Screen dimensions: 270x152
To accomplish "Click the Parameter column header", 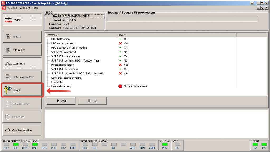I will (81, 35).
